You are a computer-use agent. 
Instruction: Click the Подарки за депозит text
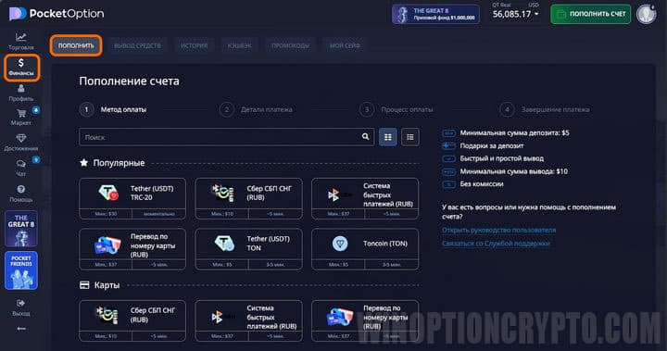pos(492,145)
